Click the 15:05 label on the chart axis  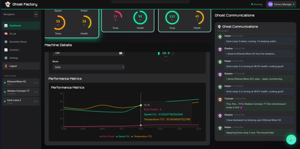pos(102,129)
